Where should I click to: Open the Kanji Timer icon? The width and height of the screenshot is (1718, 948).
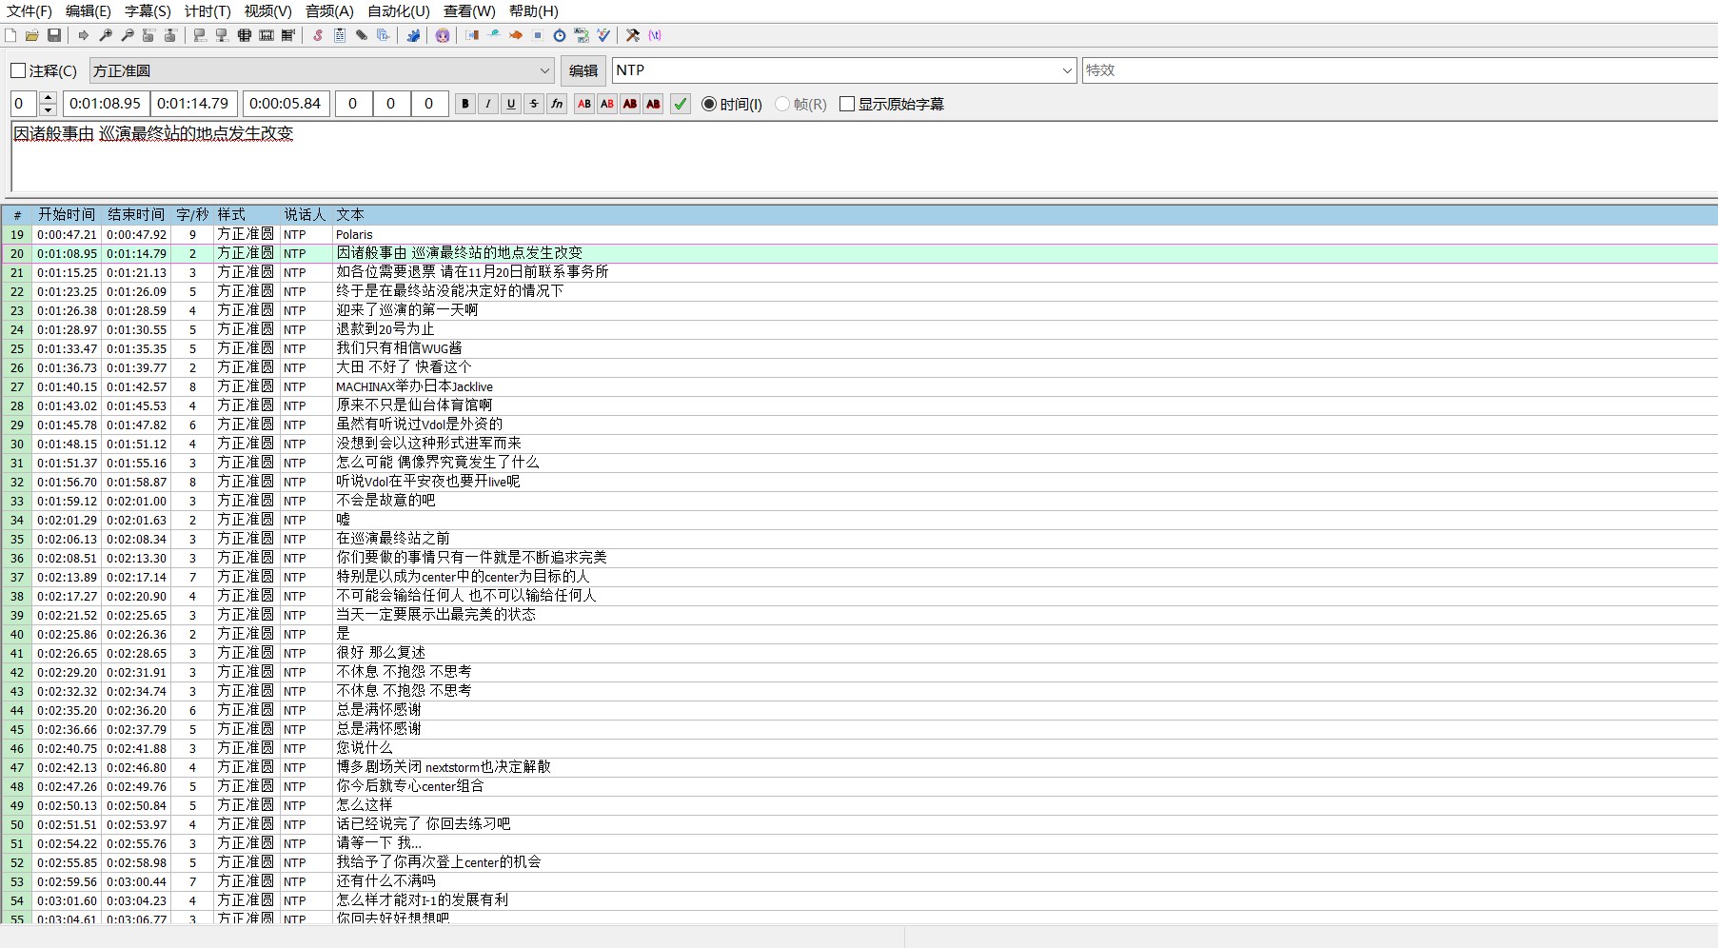click(x=582, y=35)
